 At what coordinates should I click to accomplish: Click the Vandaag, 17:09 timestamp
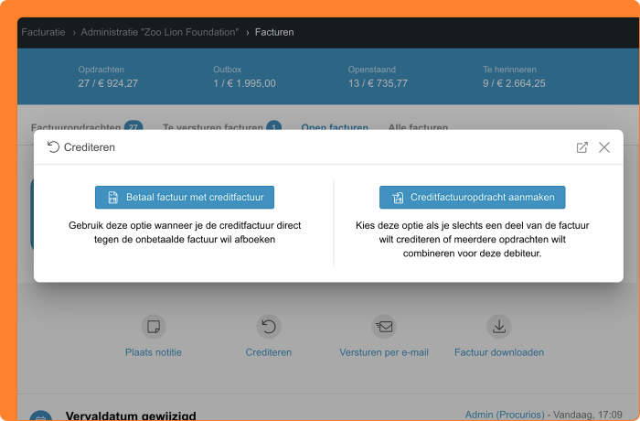[588, 415]
